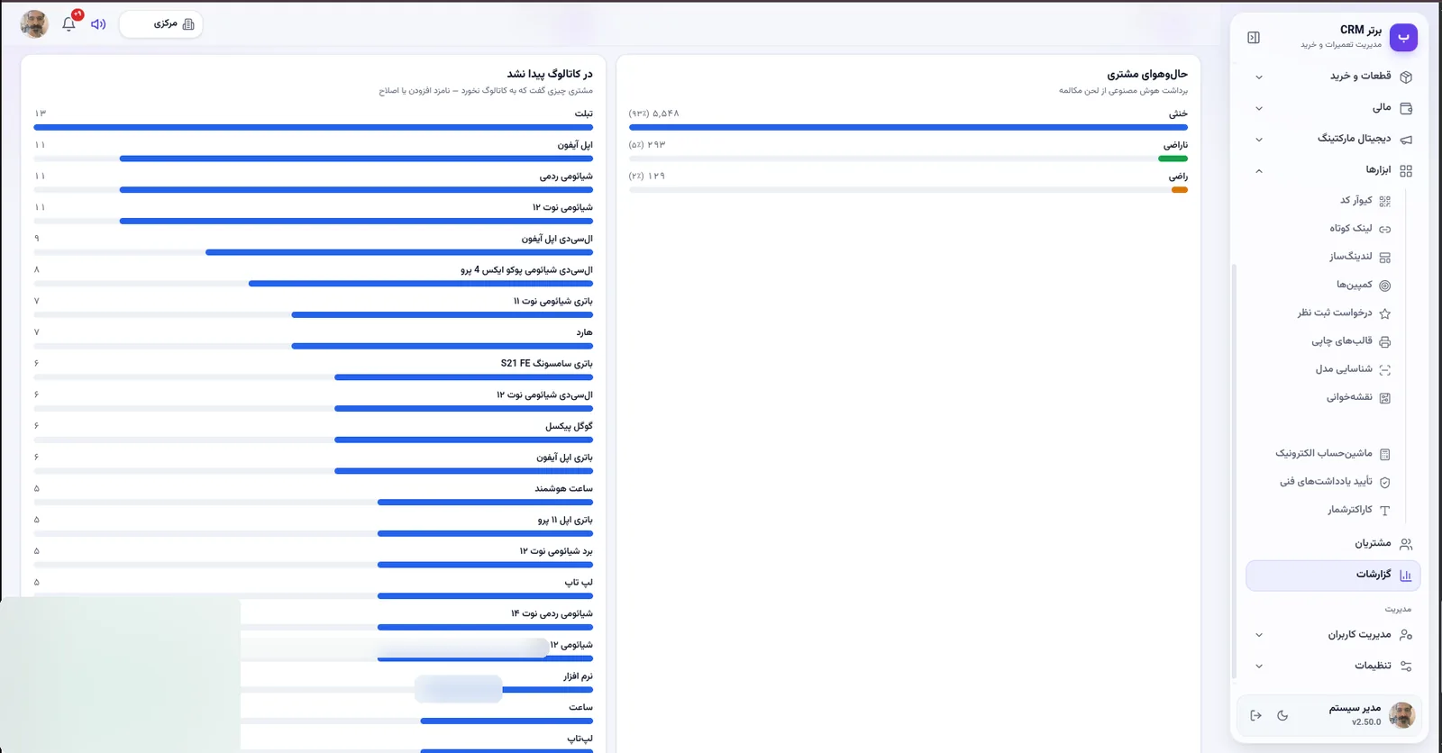
Task: Open ماشین‌حساب الکترونیک calculator
Action: pos(1332,453)
